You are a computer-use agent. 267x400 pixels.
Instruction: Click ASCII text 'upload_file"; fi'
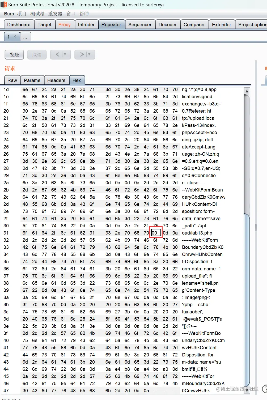pos(197,276)
